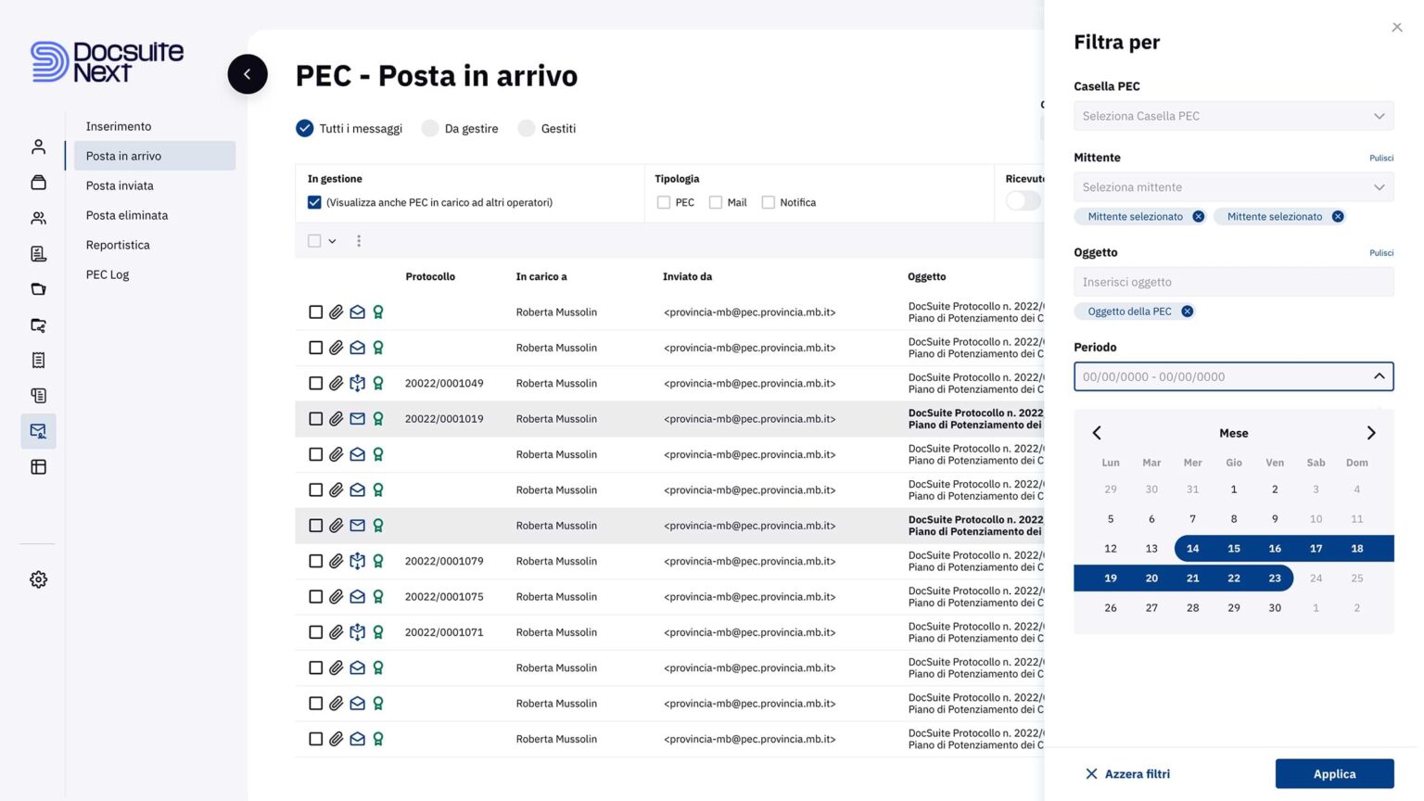Image resolution: width=1424 pixels, height=801 pixels.
Task: Uncheck Visualizza anche PEC in carico checkbox
Action: click(314, 201)
